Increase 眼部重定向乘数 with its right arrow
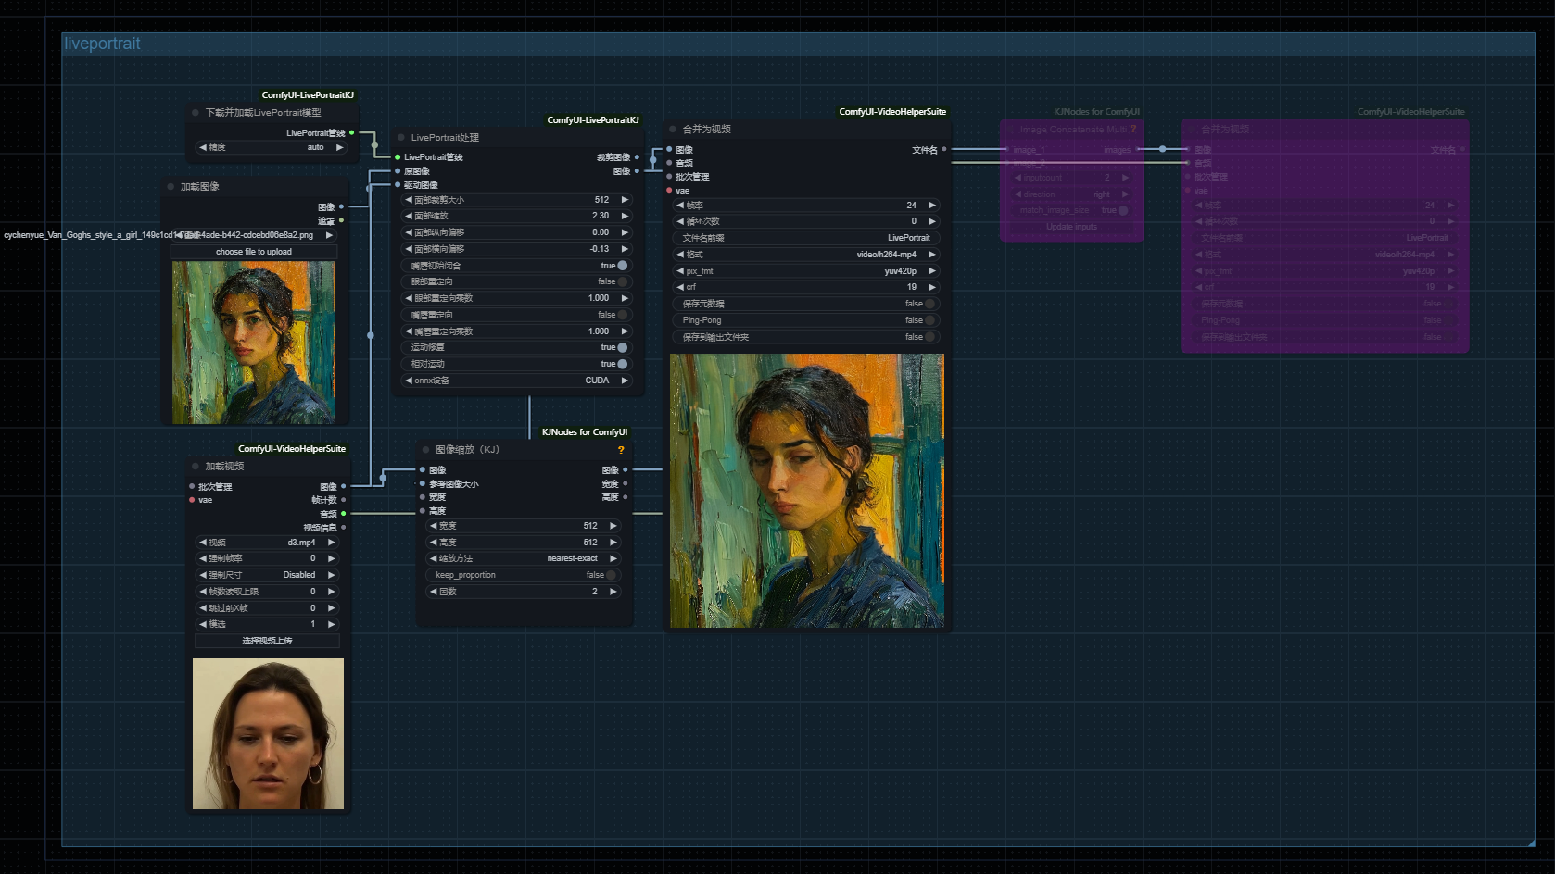The width and height of the screenshot is (1555, 874). tap(625, 298)
